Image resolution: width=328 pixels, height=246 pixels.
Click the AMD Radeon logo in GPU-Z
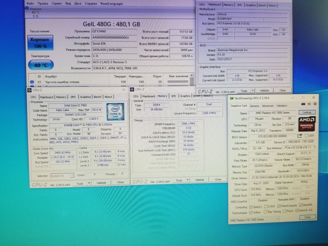pyautogui.click(x=307, y=124)
